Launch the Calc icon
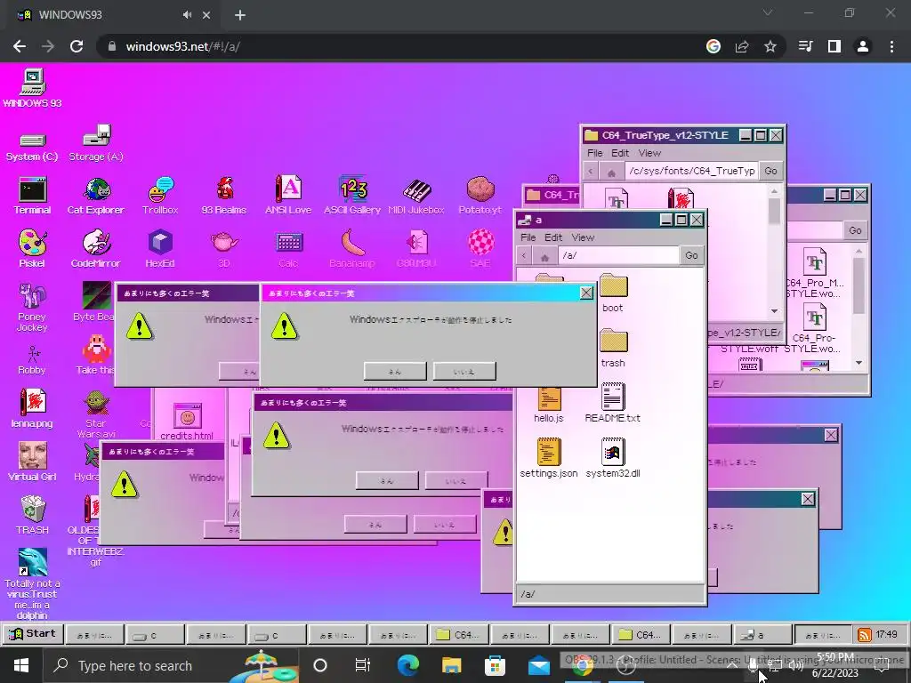This screenshot has width=911, height=683. (x=288, y=249)
